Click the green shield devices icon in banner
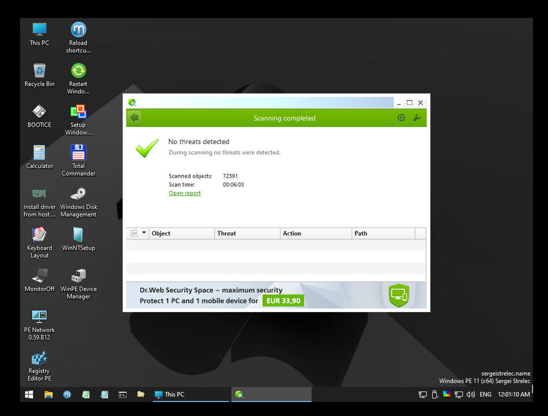Viewport: 548px width, 416px height. tap(399, 295)
